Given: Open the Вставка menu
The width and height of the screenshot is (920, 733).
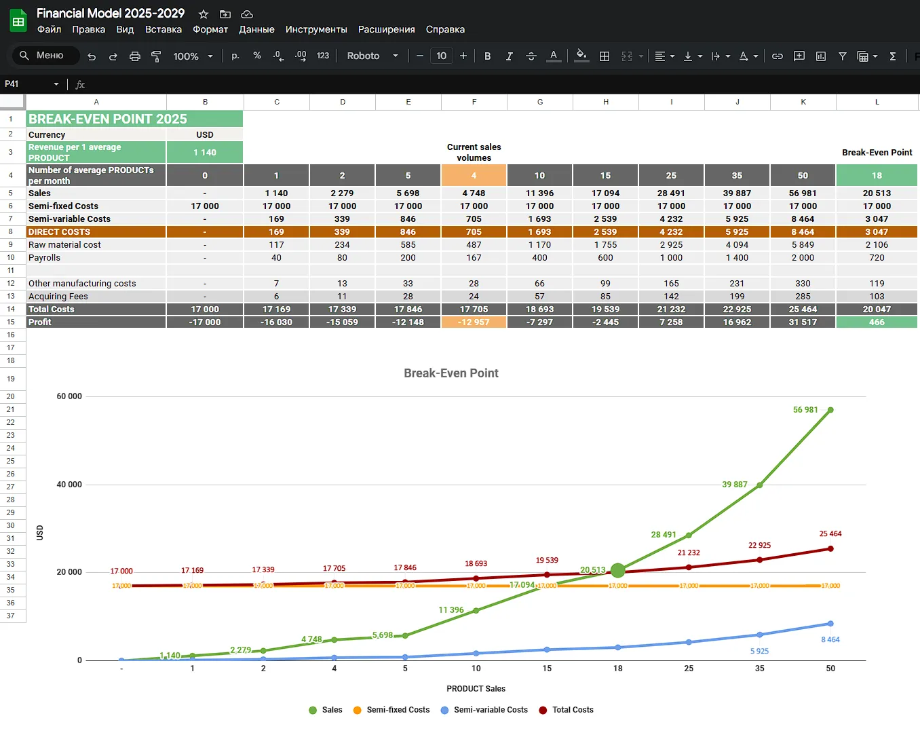Looking at the screenshot, I should (x=164, y=29).
